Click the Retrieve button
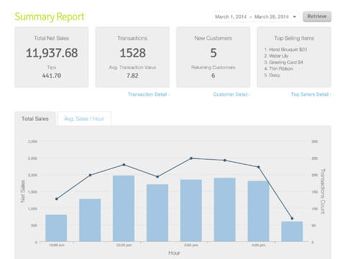This screenshot has height=259, width=345. (x=317, y=17)
